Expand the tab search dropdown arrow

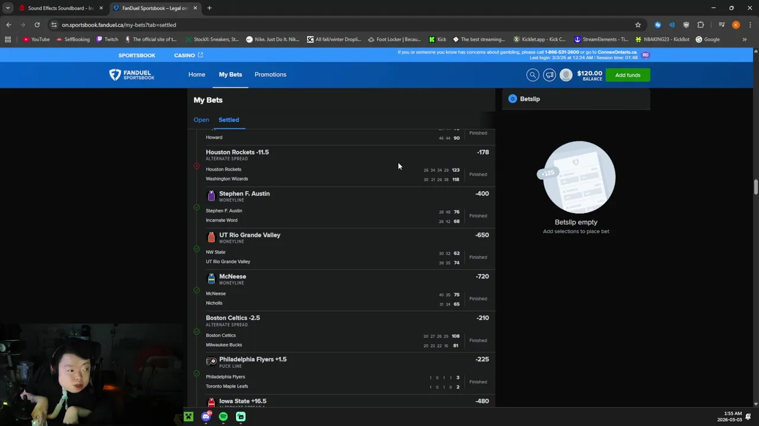(8, 8)
